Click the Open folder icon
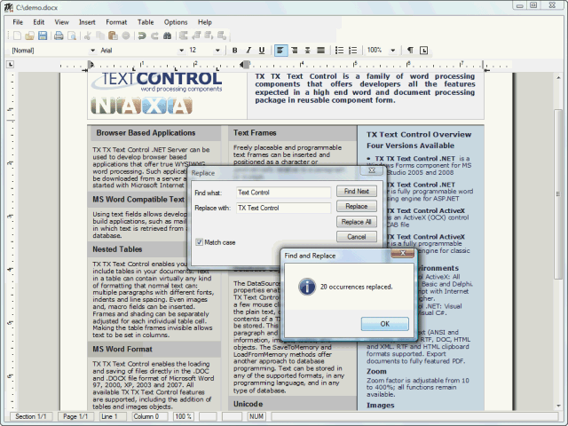 click(29, 35)
